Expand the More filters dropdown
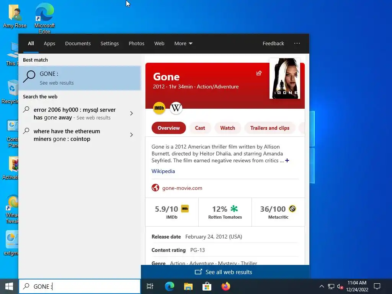 point(183,44)
